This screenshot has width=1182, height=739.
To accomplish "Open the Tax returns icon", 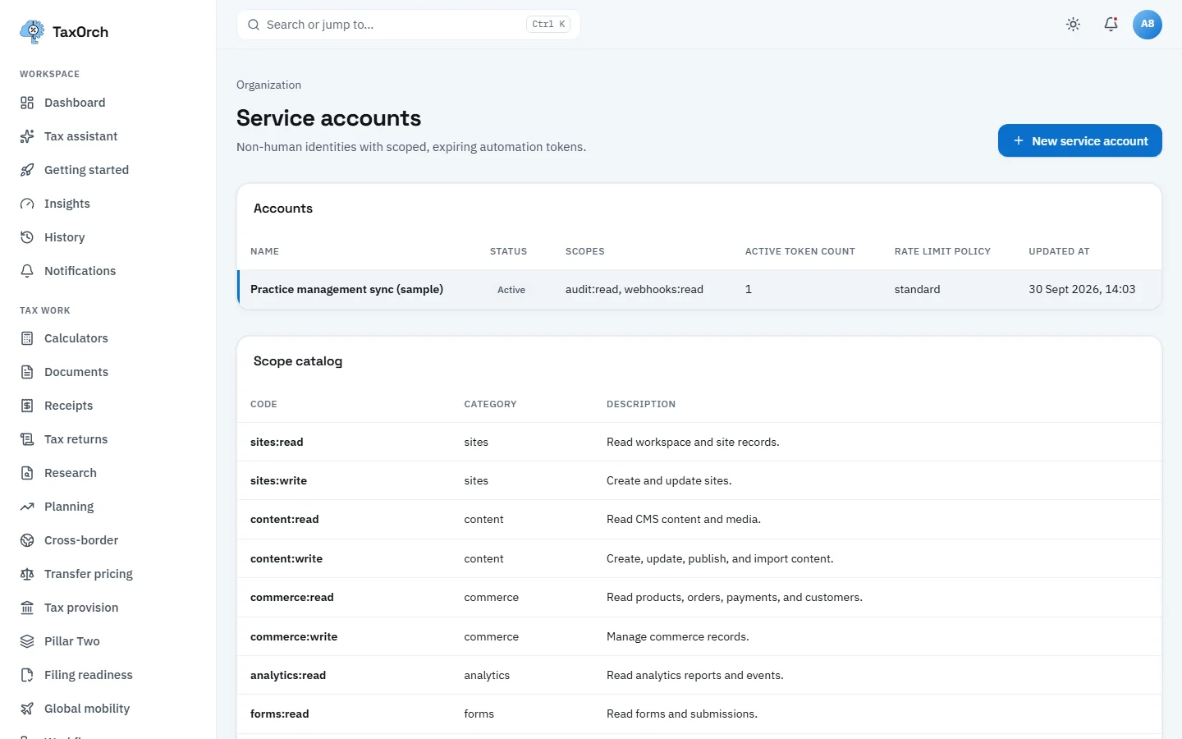I will pyautogui.click(x=27, y=439).
